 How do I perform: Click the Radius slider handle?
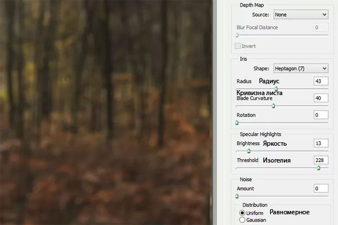[x=276, y=89]
